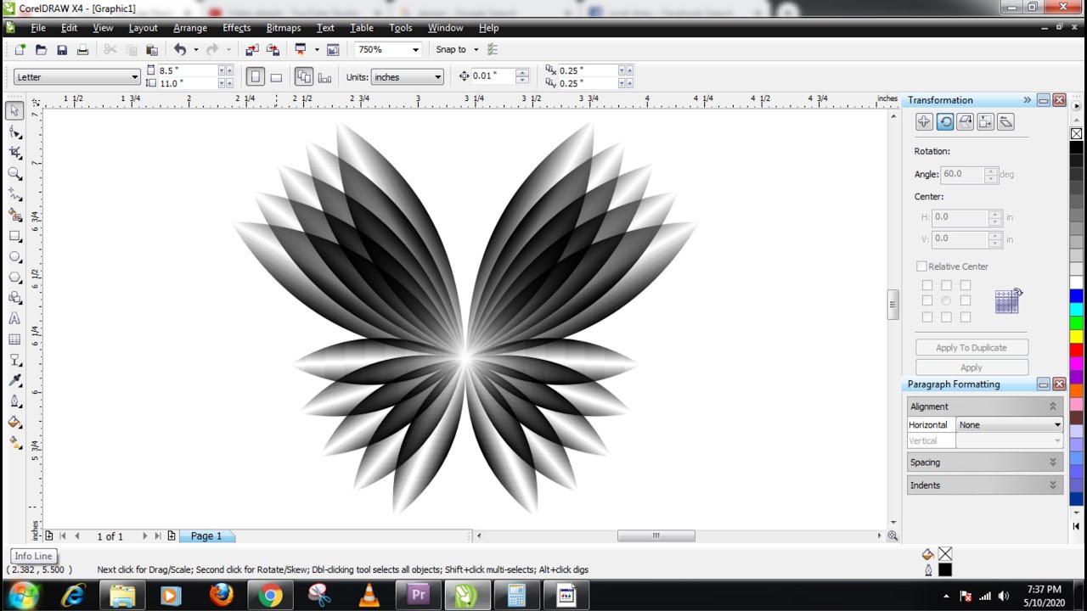Go to next page arrow

pos(144,536)
